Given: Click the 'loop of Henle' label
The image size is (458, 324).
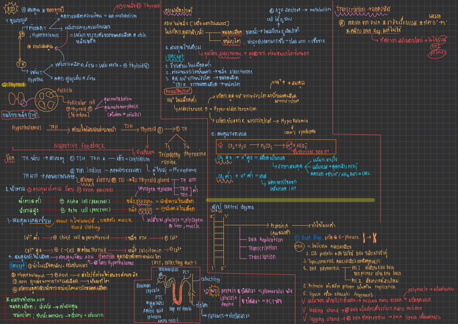Looking at the screenshot, I should point(180,308).
